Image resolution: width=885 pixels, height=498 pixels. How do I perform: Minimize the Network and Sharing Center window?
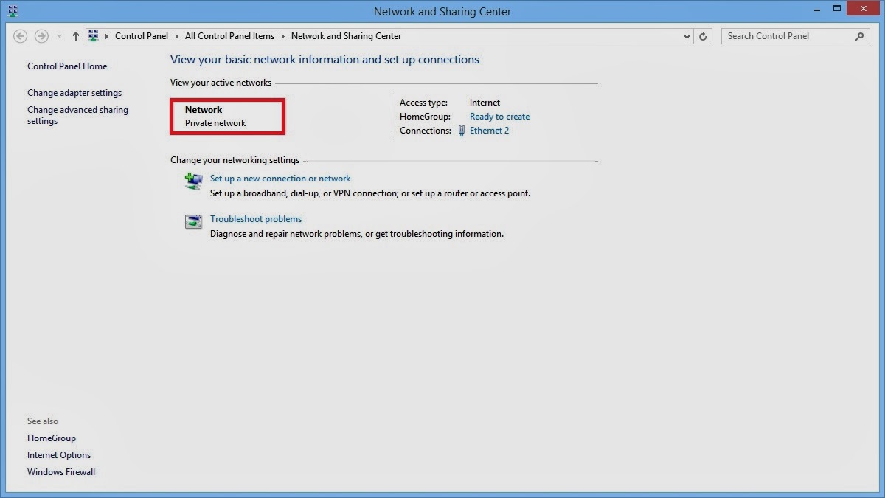(818, 8)
